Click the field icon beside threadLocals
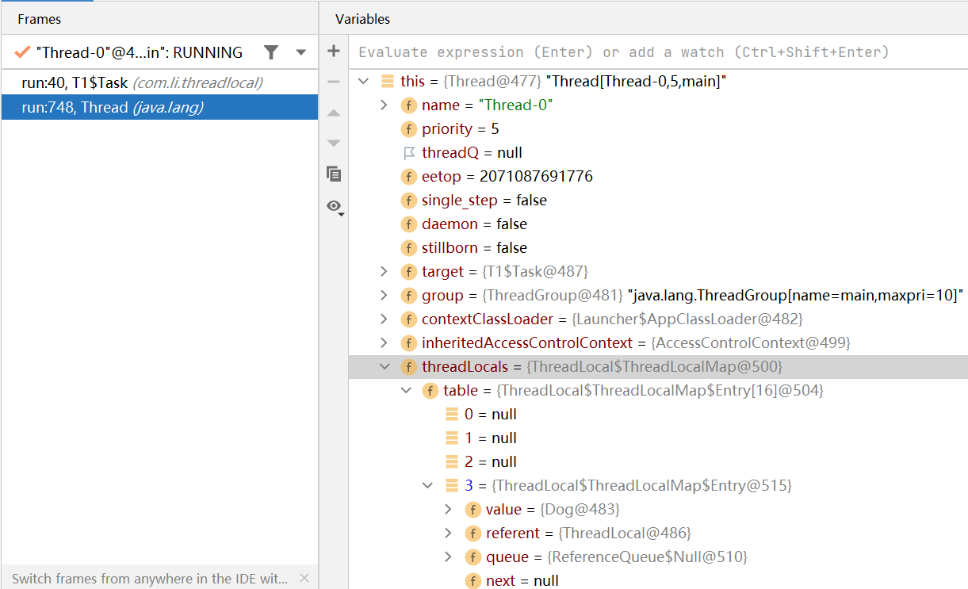The height and width of the screenshot is (589, 968). click(x=409, y=367)
